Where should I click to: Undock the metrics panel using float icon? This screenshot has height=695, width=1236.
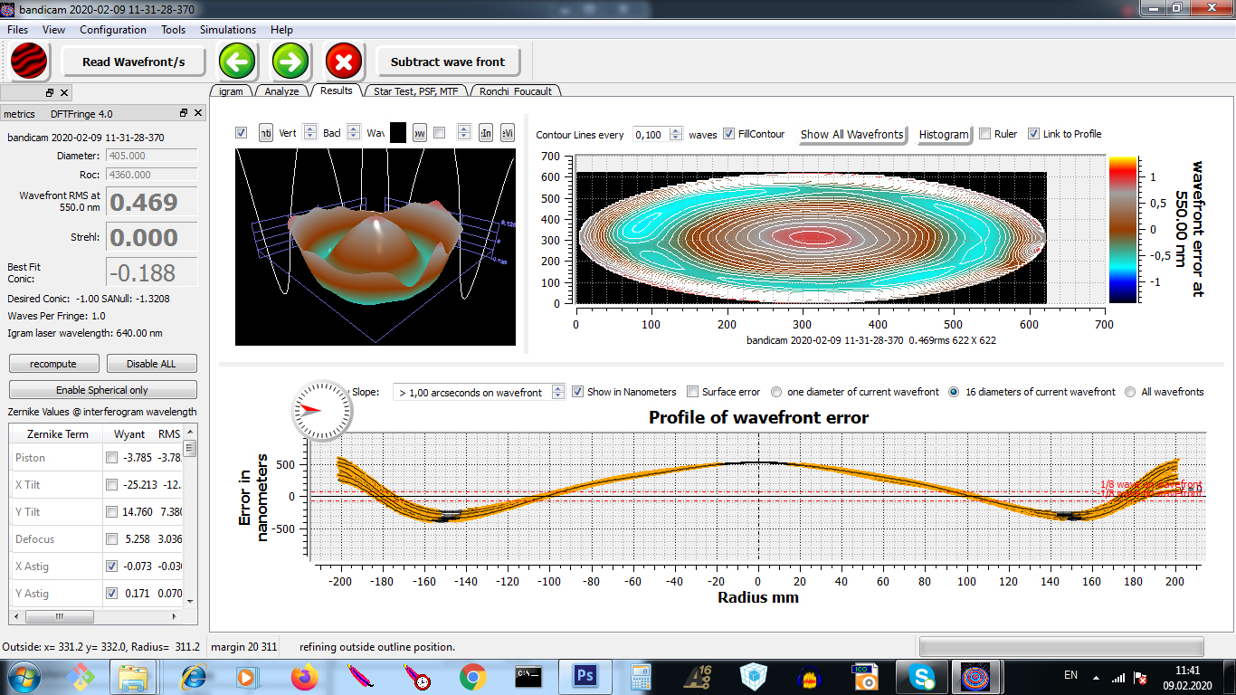pos(184,113)
